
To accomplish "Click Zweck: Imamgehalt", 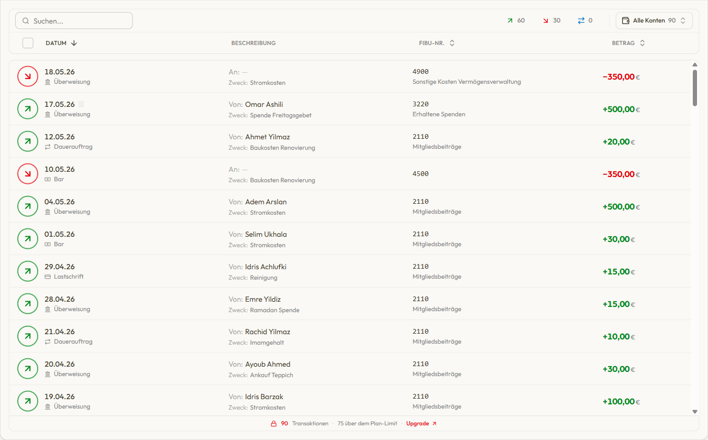I will pos(257,343).
